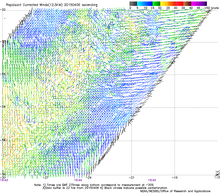220x193 pixels.
Task: Click the '25' legend scale number
Action: 168,8
